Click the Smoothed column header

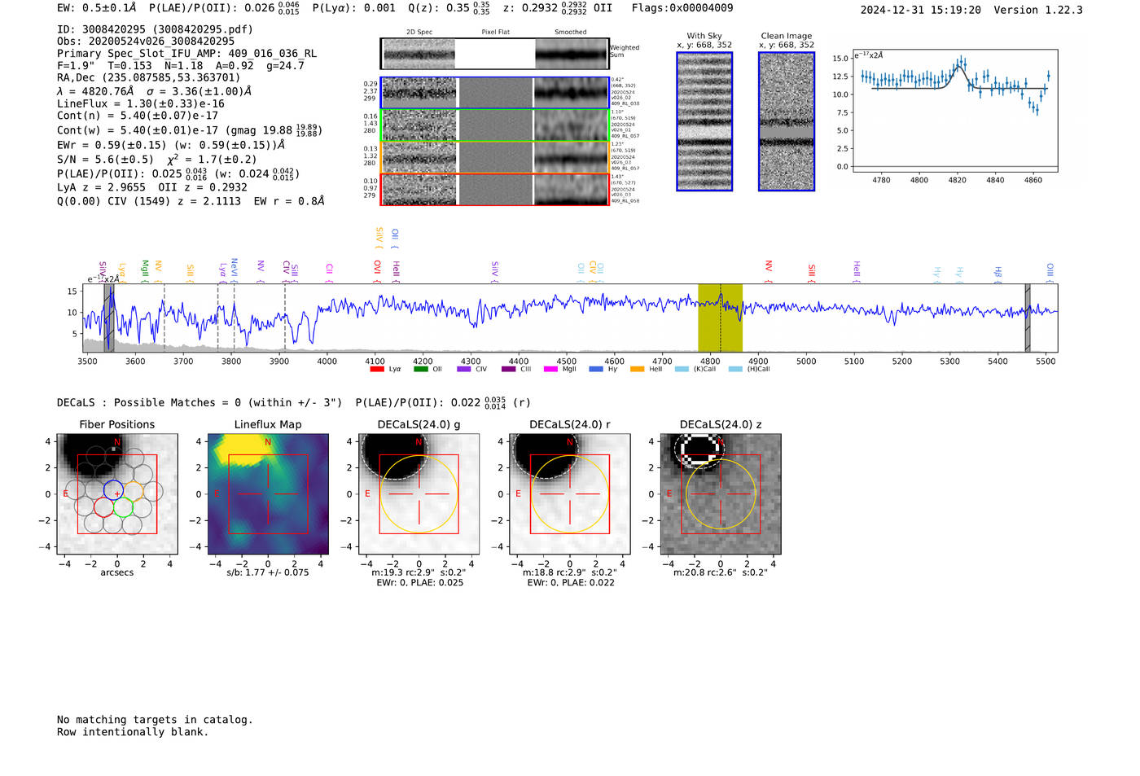(x=571, y=33)
